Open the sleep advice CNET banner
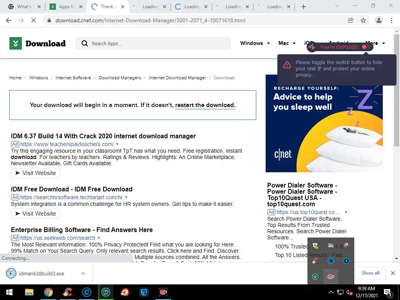Viewport: 400px width, 300px height. 324,123
